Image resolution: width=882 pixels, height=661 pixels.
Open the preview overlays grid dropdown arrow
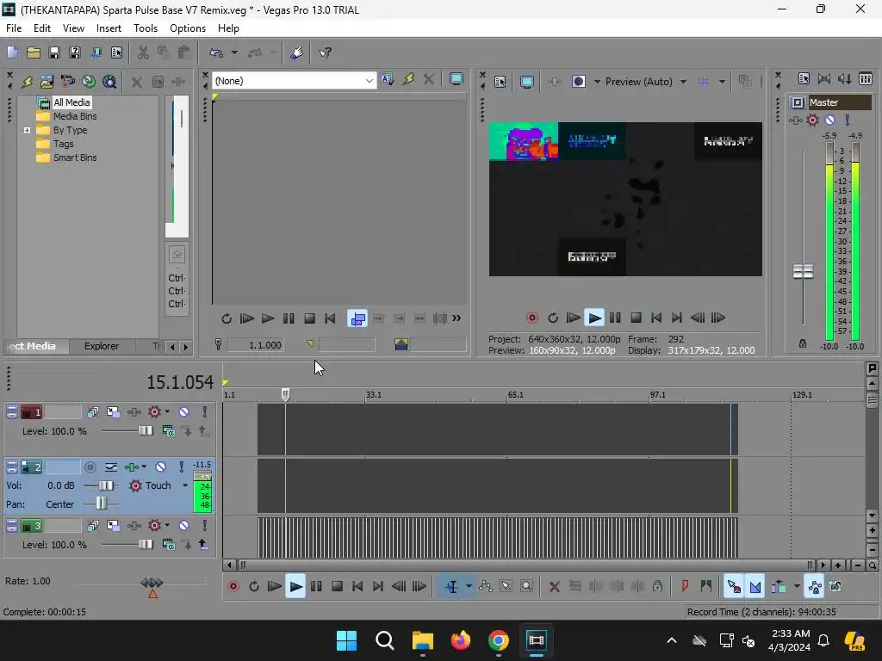click(x=723, y=82)
